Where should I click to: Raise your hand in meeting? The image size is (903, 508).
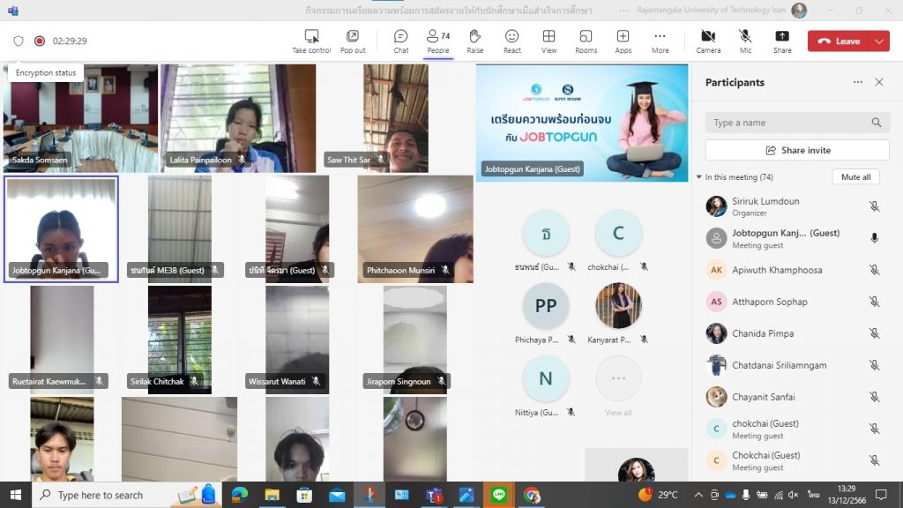pyautogui.click(x=474, y=41)
